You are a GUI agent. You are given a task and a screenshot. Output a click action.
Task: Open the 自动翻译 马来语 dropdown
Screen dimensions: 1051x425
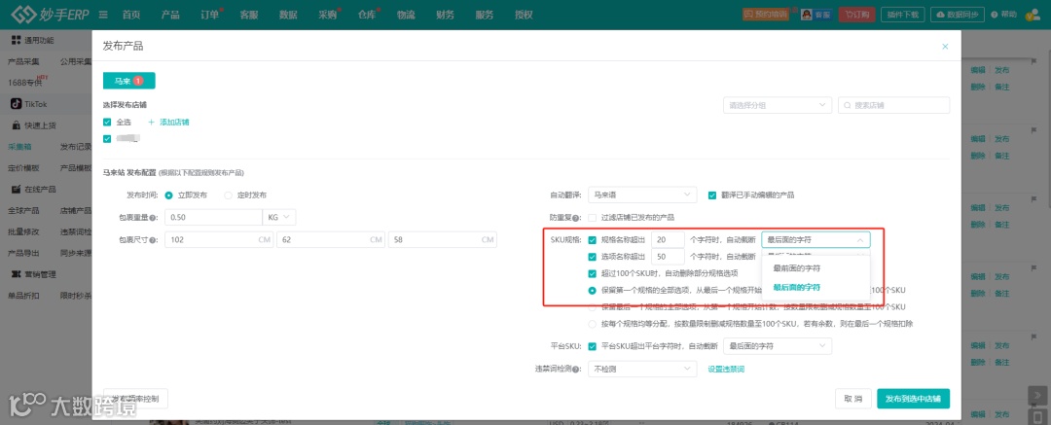click(642, 195)
